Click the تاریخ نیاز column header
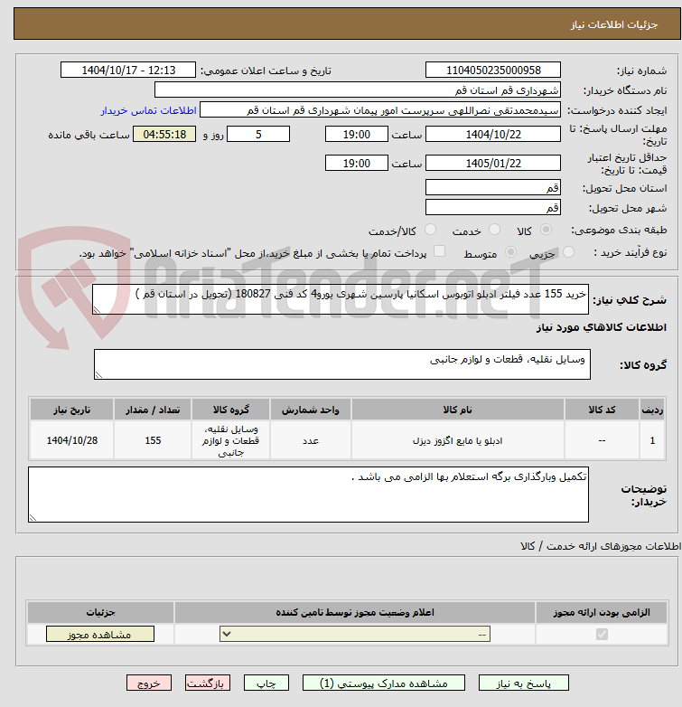The image size is (682, 707). tap(72, 410)
